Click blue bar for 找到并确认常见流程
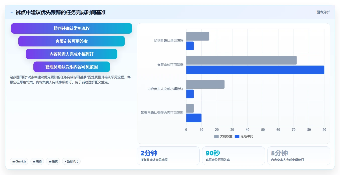The image size is (340, 175). 190,46
